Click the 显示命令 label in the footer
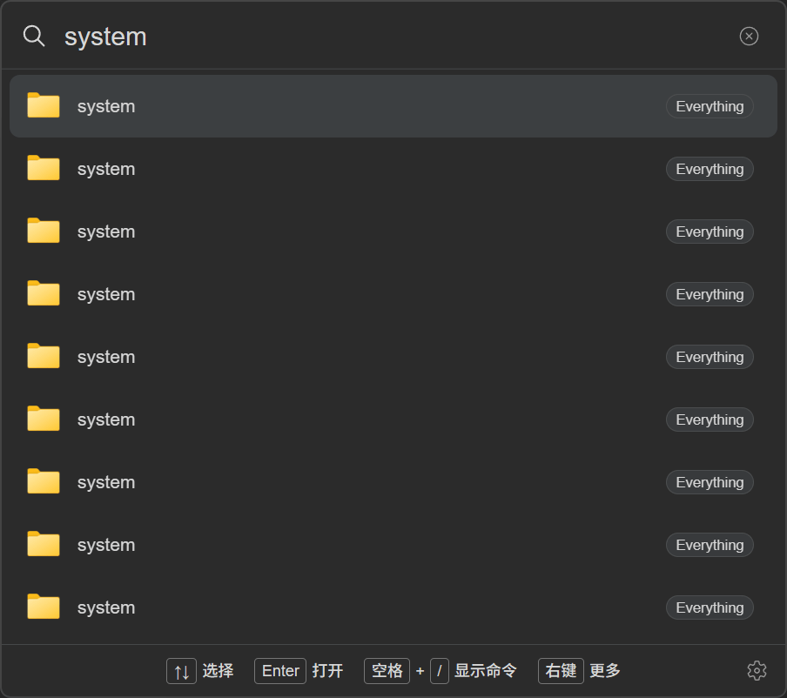Image resolution: width=787 pixels, height=698 pixels. click(x=485, y=671)
